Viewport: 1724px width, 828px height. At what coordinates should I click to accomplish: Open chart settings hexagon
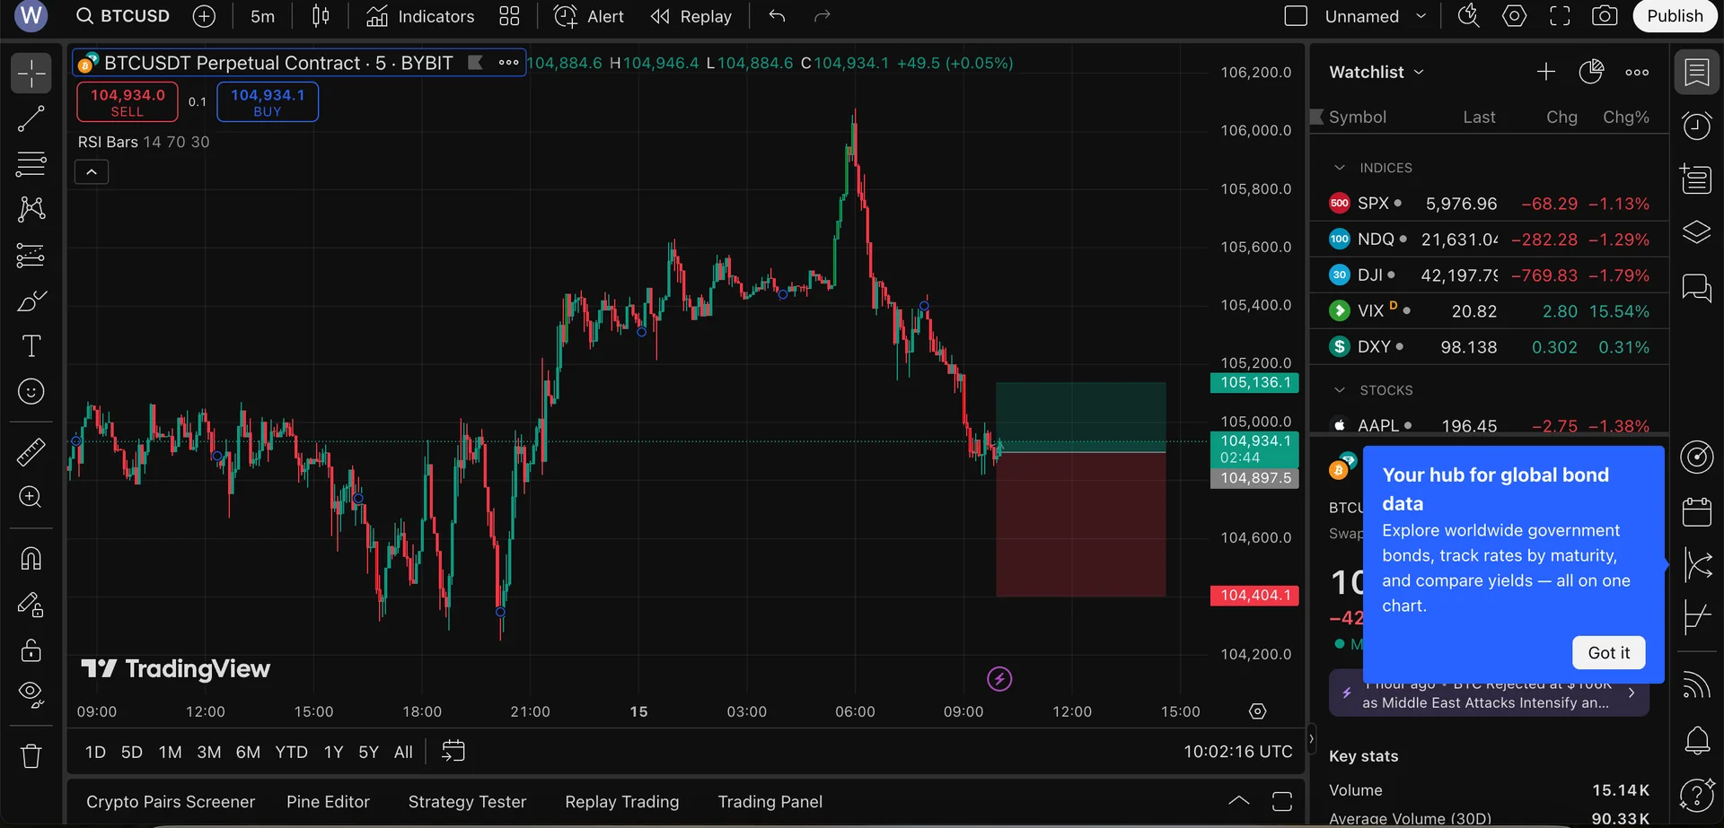coord(1515,16)
